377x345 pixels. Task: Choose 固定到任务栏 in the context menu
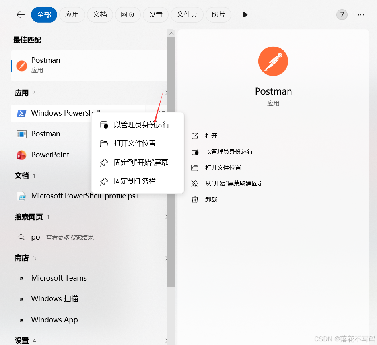point(138,181)
